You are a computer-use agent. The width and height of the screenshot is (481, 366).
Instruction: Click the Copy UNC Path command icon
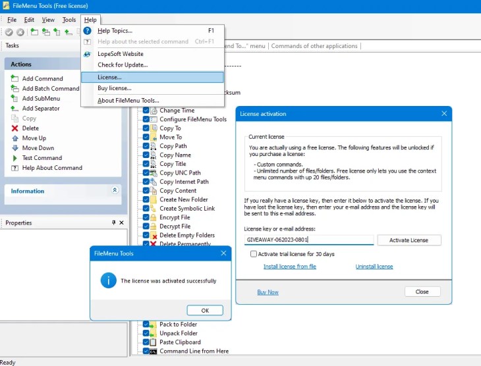tap(154, 172)
